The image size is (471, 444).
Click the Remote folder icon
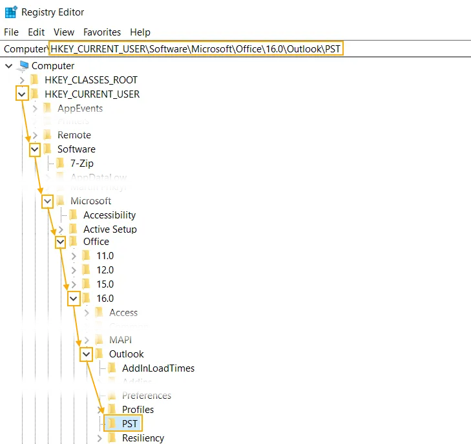click(47, 135)
